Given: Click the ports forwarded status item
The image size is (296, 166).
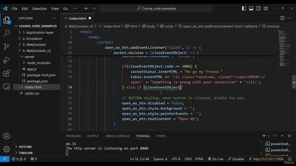Looking at the screenshot, I should click(34, 159).
